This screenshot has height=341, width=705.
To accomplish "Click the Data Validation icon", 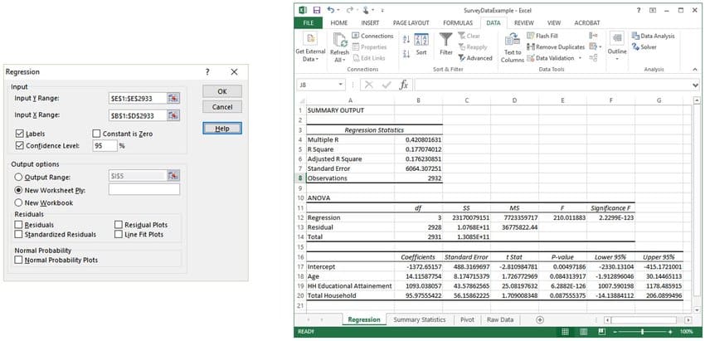I will [531, 58].
